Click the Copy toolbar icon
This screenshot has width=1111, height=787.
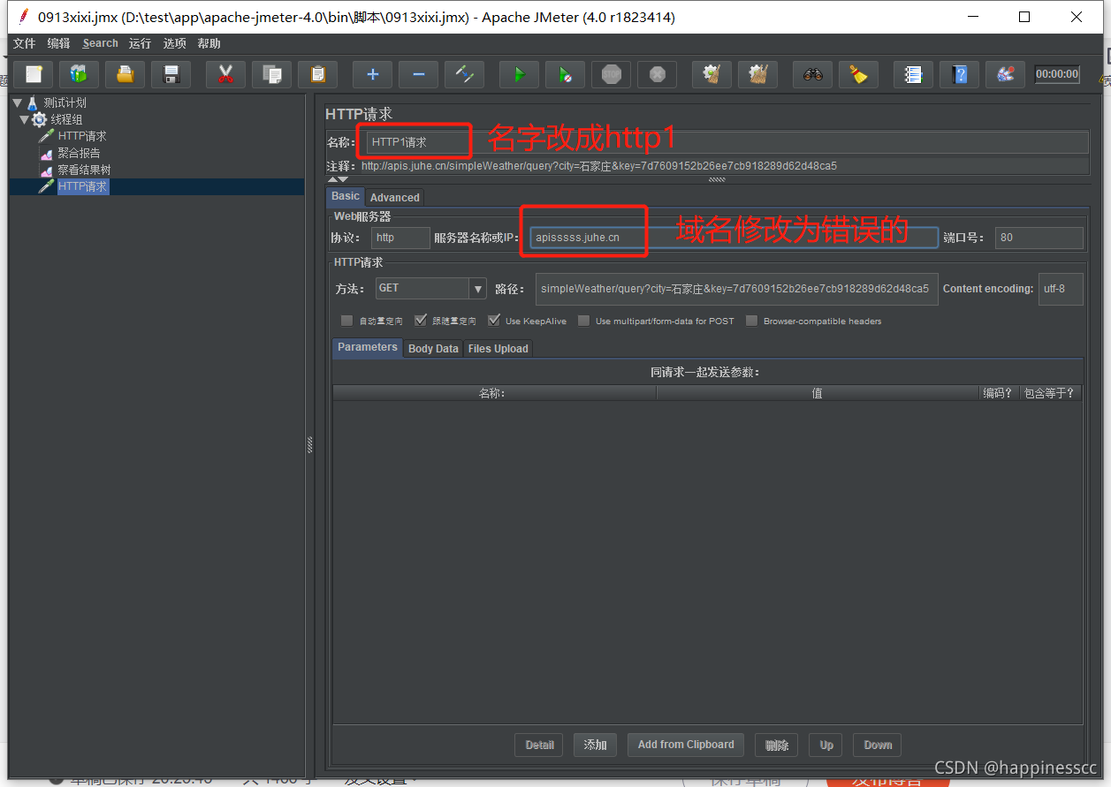click(272, 74)
